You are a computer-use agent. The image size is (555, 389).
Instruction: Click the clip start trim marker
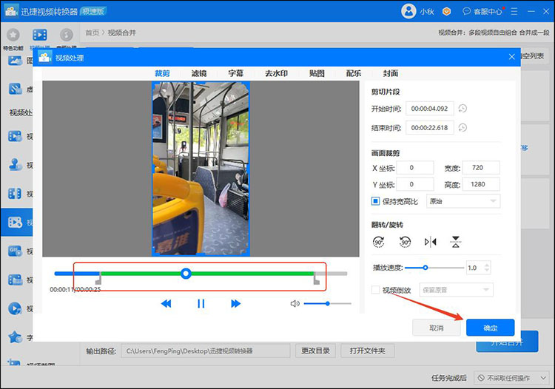[98, 279]
